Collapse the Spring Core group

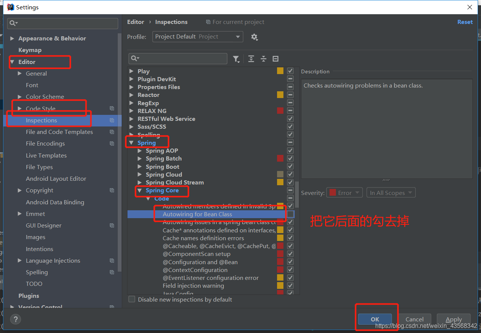[140, 190]
